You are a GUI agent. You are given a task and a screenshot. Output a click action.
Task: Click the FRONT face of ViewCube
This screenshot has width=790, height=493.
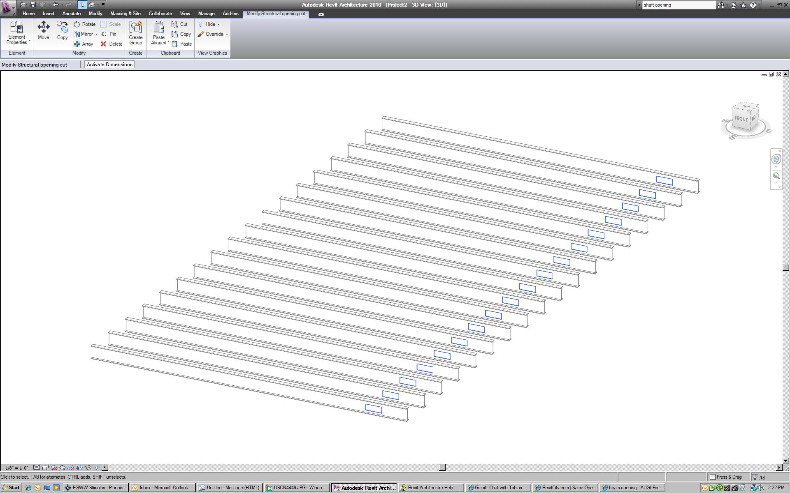pyautogui.click(x=741, y=119)
